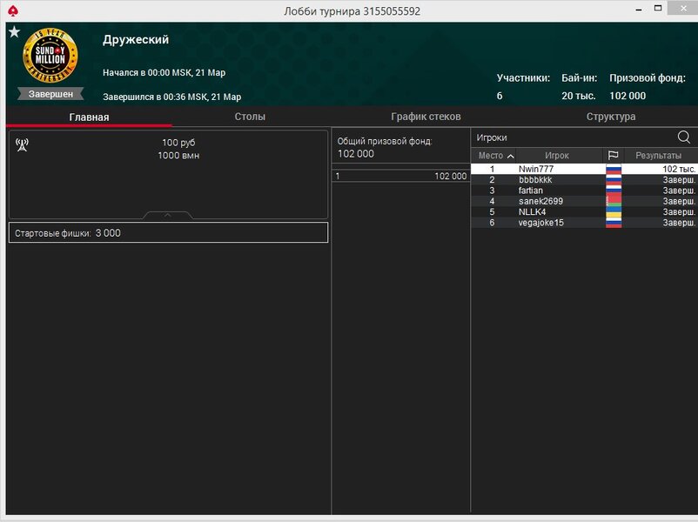Toggle the favorite star for this tournament

pos(14,32)
